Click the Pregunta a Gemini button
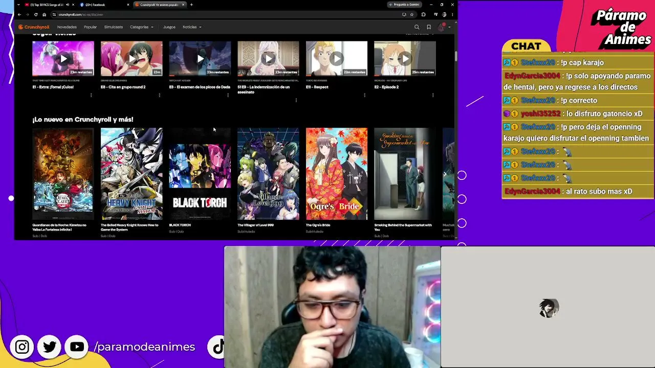 [404, 5]
